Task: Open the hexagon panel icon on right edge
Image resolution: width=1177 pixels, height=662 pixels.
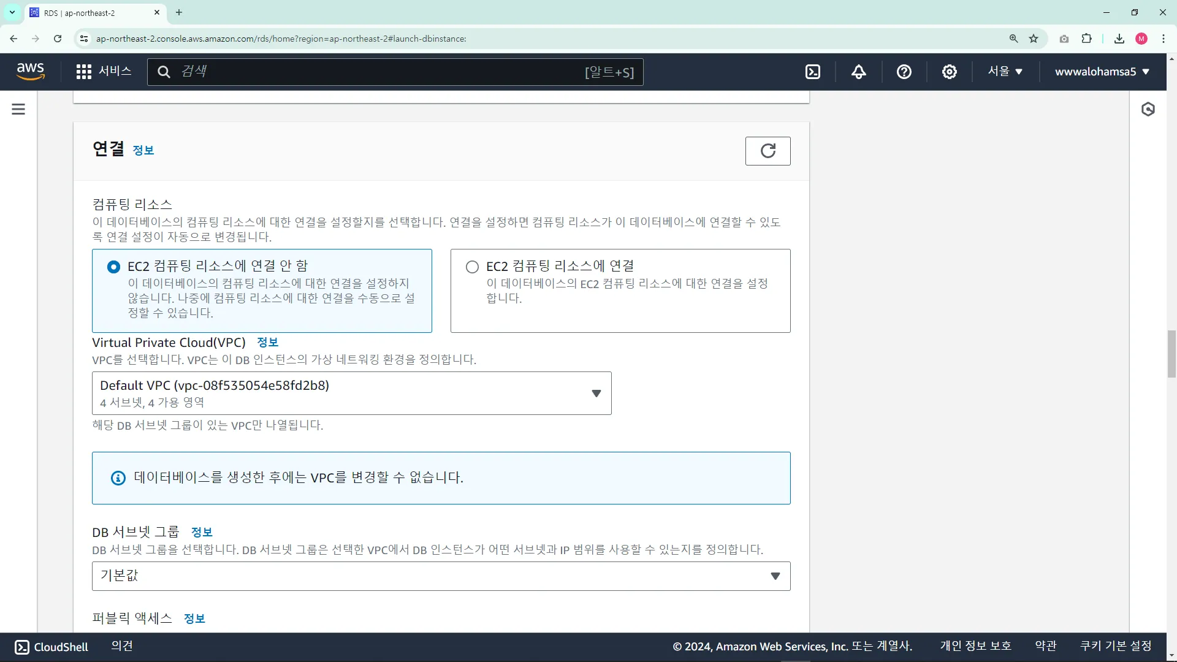Action: (x=1148, y=109)
